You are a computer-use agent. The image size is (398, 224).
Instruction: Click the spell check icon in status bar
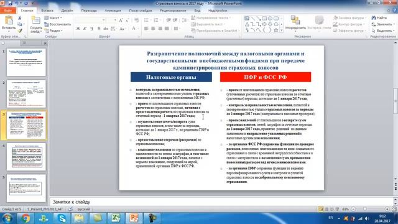[70, 209]
